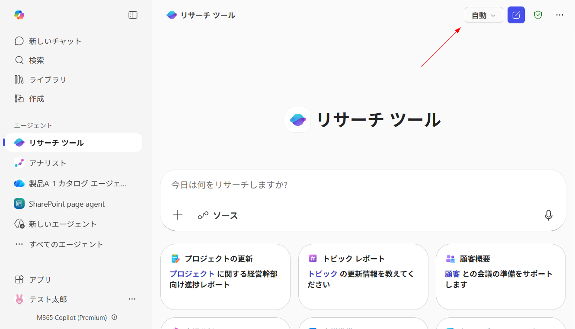Image resolution: width=575 pixels, height=329 pixels.
Task: Open more options beside テスト太郎
Action: pyautogui.click(x=132, y=299)
